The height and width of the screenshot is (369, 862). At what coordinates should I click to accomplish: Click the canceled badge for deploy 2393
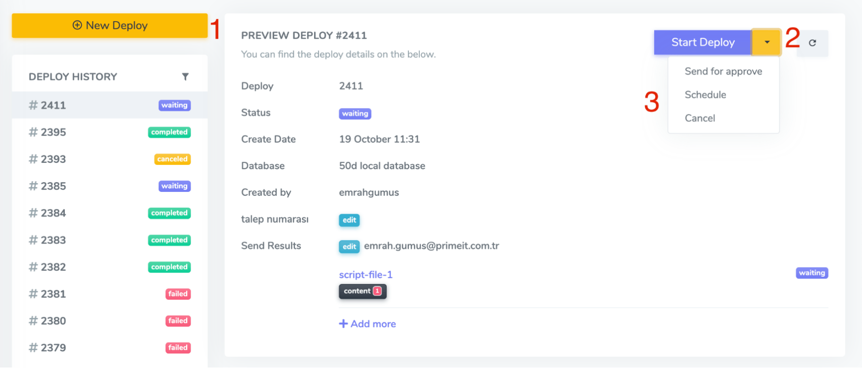pyautogui.click(x=172, y=159)
